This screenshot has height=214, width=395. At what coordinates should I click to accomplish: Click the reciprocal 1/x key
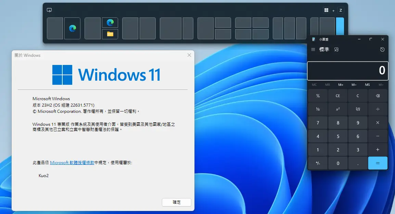(x=318, y=109)
